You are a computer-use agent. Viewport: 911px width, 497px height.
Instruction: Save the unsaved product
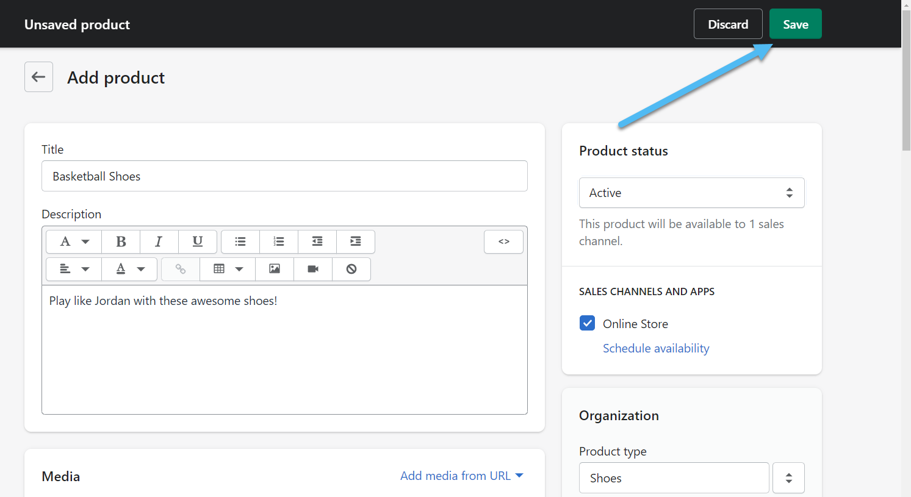tap(795, 24)
